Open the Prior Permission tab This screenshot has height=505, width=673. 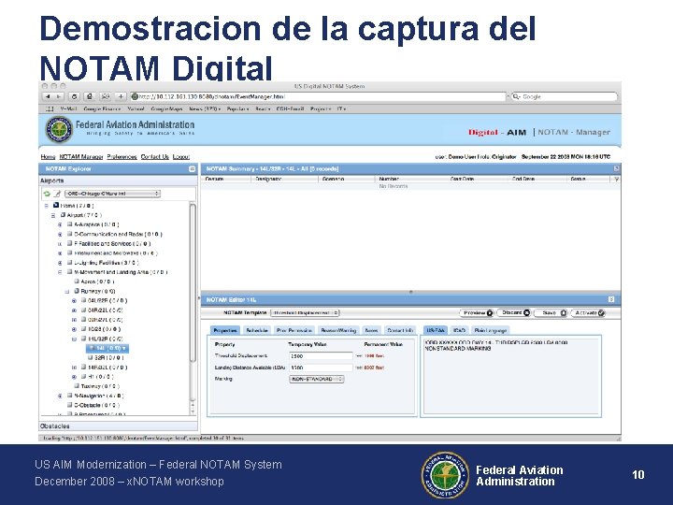(294, 330)
